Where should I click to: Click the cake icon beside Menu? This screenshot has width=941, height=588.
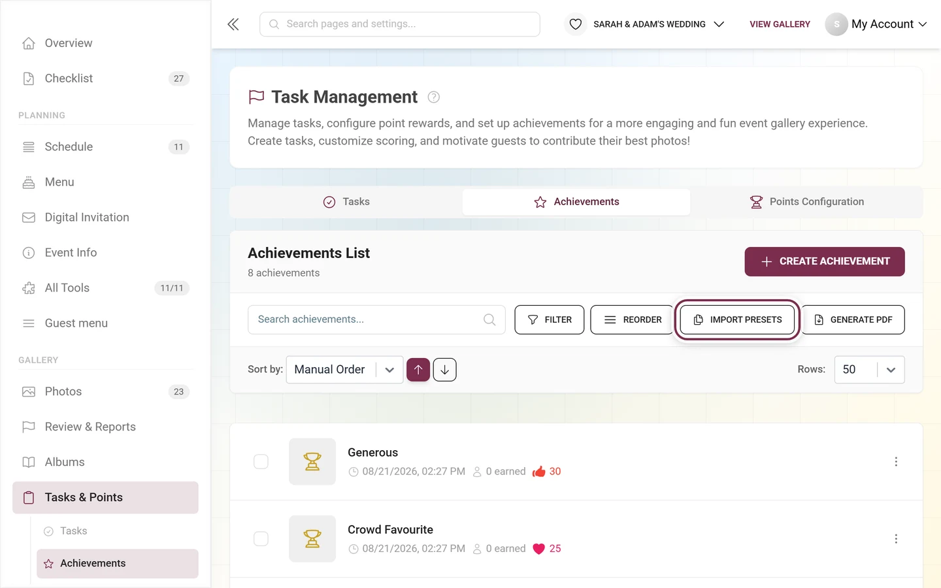[x=29, y=182]
